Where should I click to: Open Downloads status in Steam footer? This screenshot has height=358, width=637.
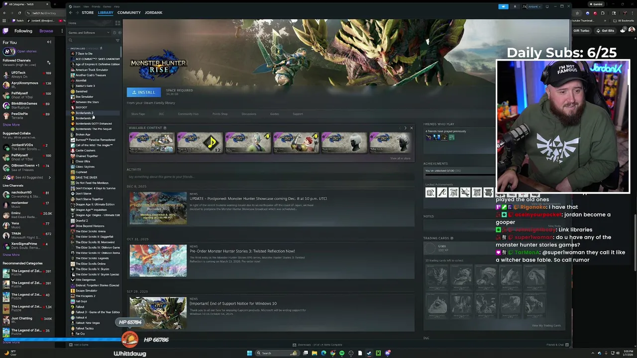pos(318,345)
